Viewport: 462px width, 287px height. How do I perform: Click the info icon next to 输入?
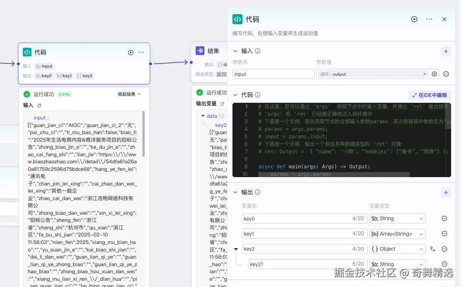point(258,51)
